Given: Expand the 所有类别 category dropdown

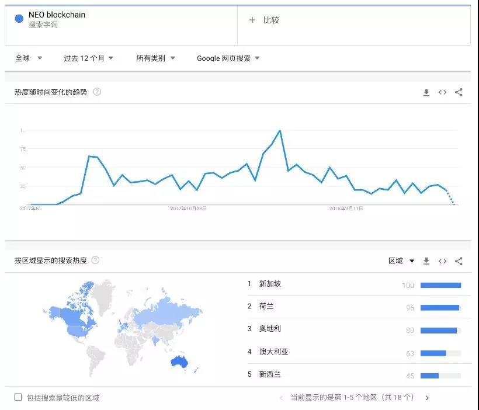Looking at the screenshot, I should click(155, 58).
